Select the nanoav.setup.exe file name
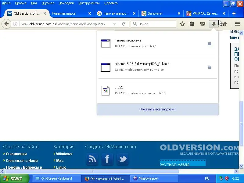 [x=128, y=40]
